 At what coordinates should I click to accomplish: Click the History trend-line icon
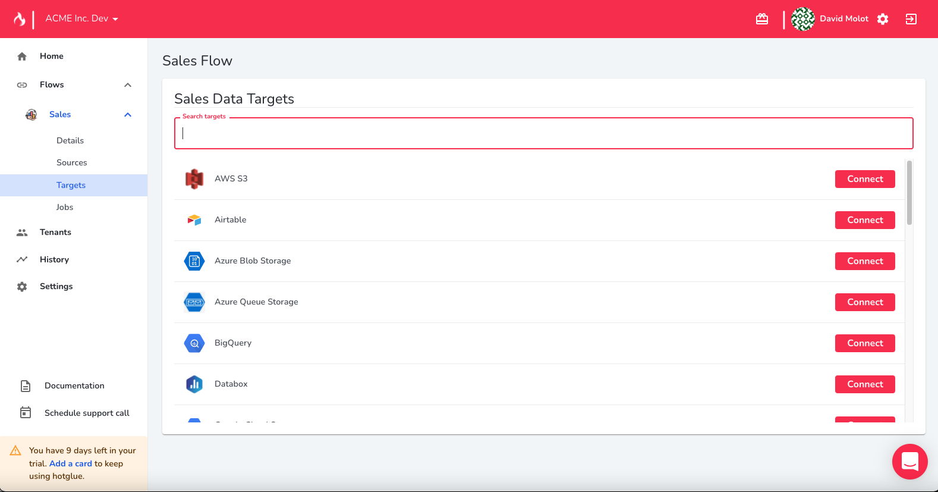(x=22, y=259)
